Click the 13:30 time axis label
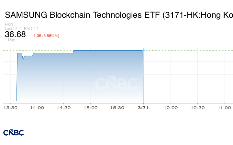The height and width of the screenshot is (145, 233). coord(10,108)
